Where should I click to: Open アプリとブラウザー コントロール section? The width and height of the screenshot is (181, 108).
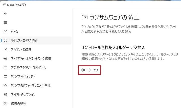(x=36, y=67)
